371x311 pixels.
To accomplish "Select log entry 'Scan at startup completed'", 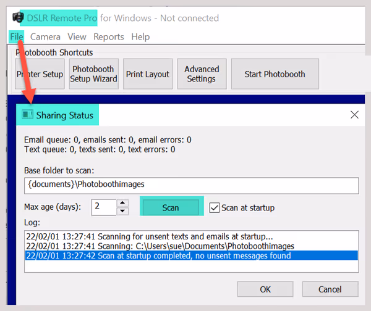I will [192, 255].
